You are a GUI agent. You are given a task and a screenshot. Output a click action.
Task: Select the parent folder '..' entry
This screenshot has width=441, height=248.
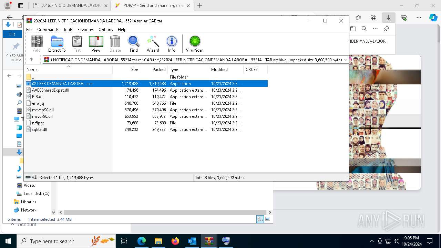[146, 77]
